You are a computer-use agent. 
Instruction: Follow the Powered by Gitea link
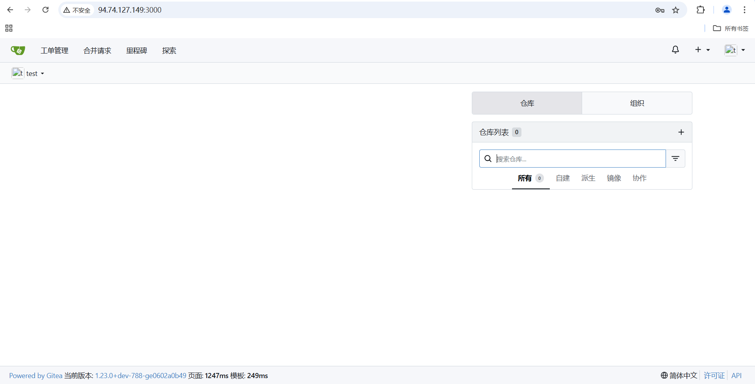[36, 376]
